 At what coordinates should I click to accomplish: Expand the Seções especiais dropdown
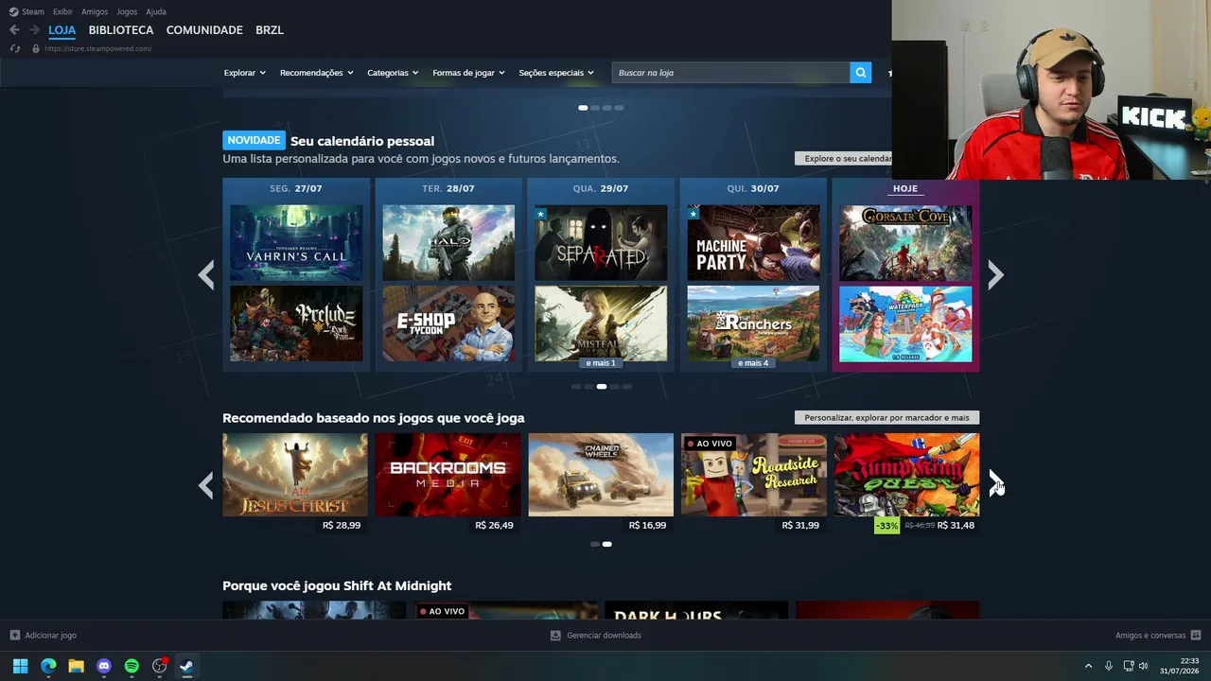click(556, 73)
